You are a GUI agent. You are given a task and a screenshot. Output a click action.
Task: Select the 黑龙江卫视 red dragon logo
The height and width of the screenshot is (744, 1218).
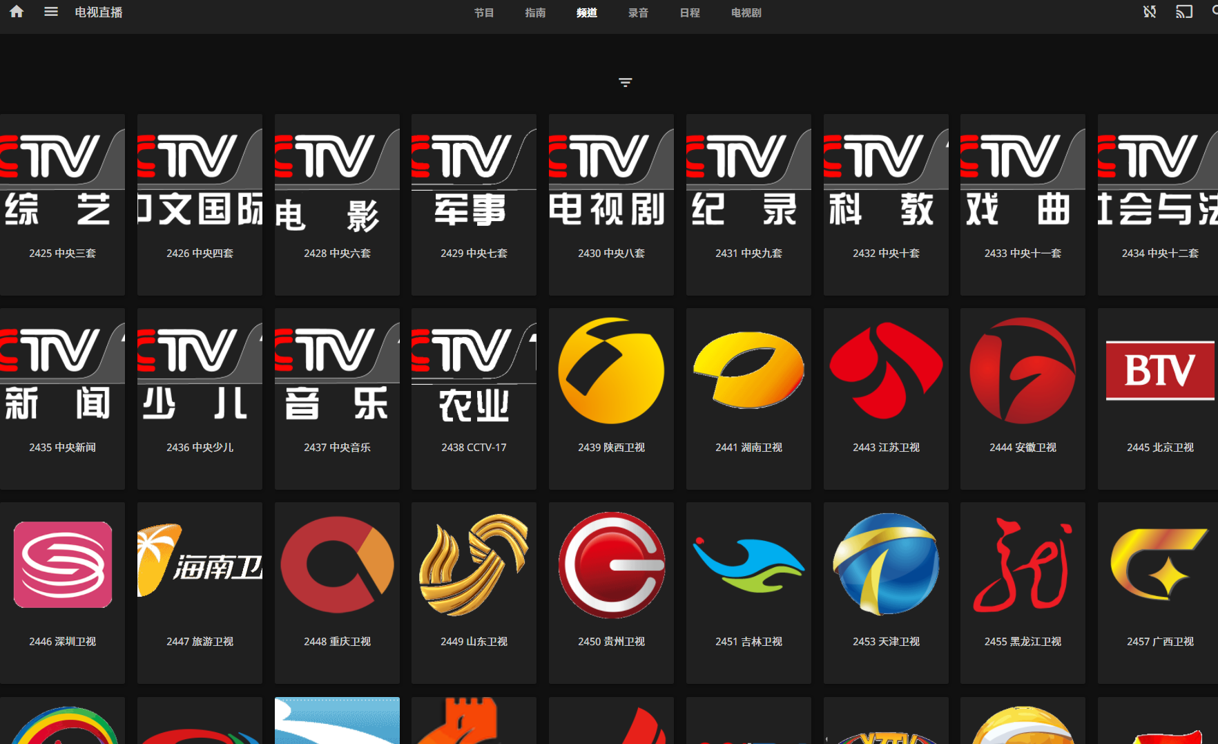pos(1023,565)
